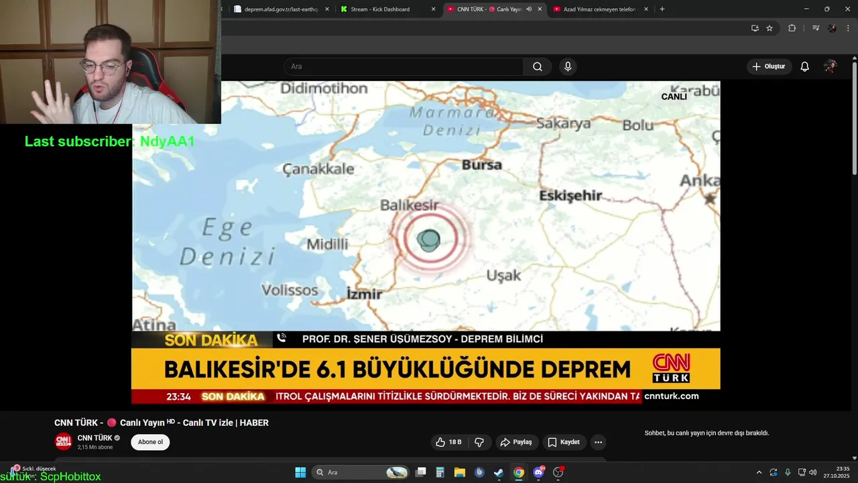This screenshot has height=483, width=858.
Task: Bookmark this page with the star icon
Action: click(x=770, y=28)
